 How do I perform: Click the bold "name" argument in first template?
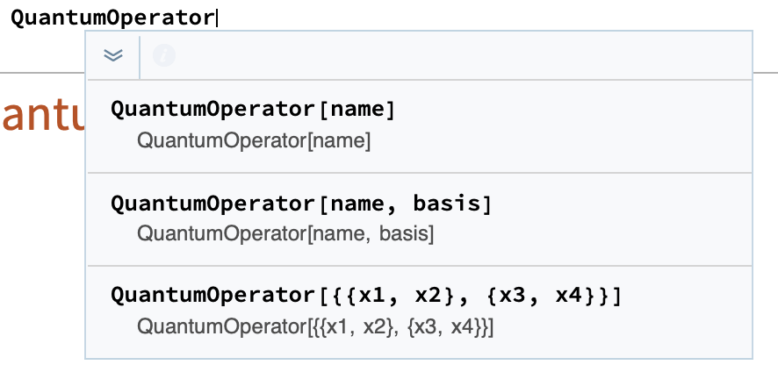(357, 109)
